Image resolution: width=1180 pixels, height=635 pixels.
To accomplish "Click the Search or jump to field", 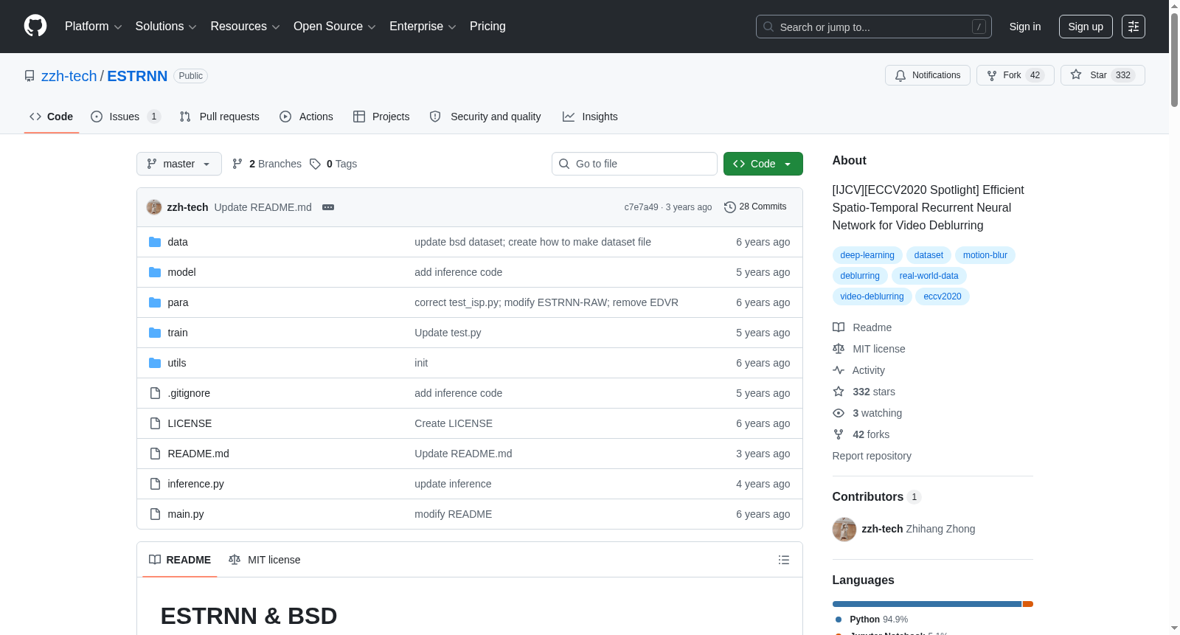I will click(x=874, y=27).
